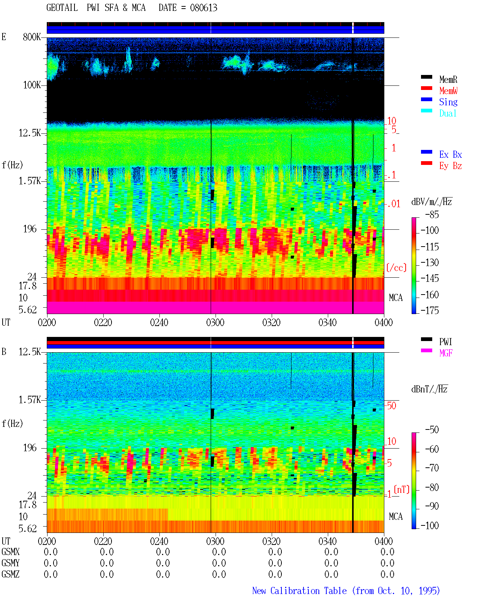Click the "f(Hz)" label beside the E panel
The image size is (479, 597).
pos(12,165)
